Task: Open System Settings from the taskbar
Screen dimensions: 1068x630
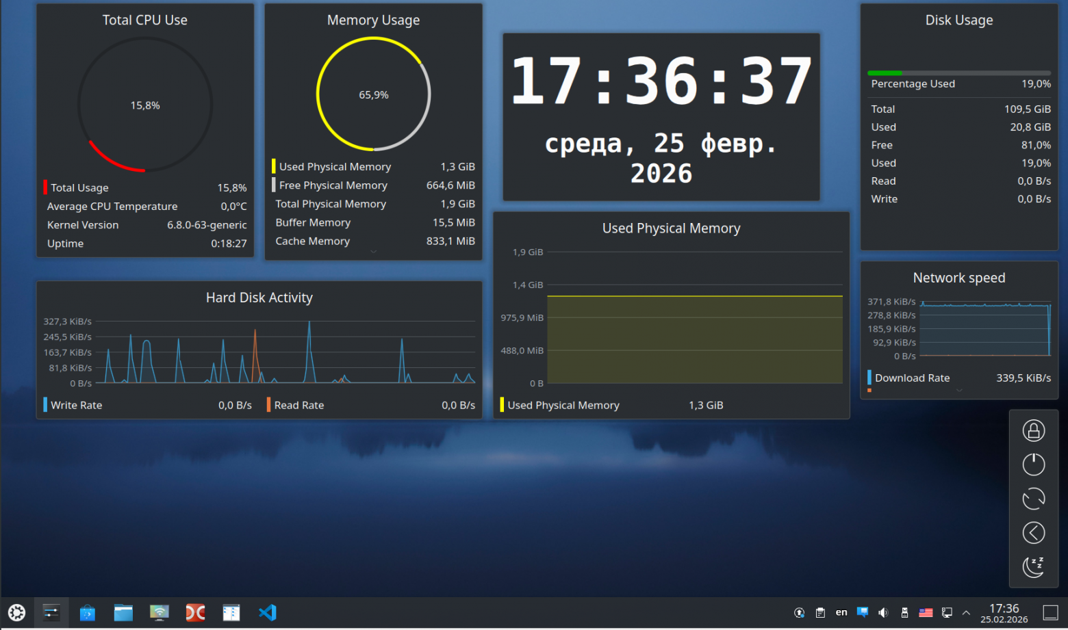Action: click(51, 613)
